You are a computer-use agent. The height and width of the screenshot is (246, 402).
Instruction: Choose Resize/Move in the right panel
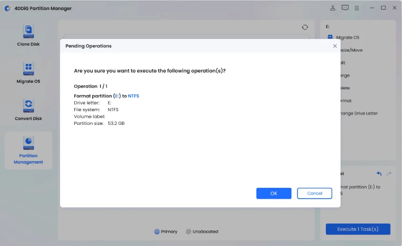pos(351,50)
